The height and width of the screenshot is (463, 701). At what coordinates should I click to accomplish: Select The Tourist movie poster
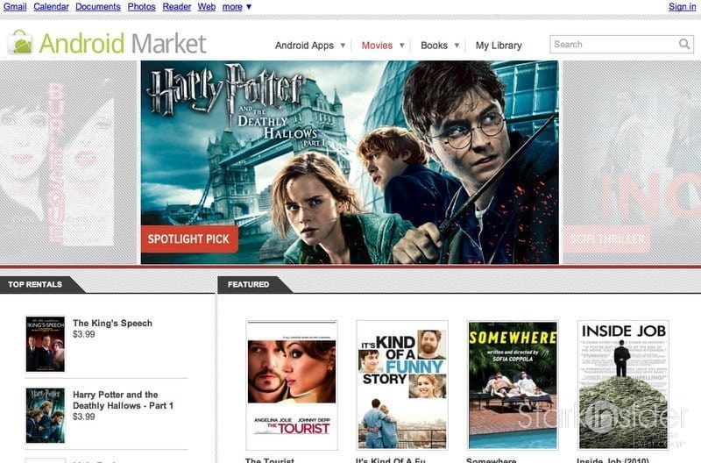coord(291,385)
